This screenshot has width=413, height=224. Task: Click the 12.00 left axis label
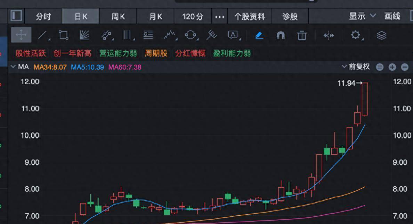(x=30, y=82)
